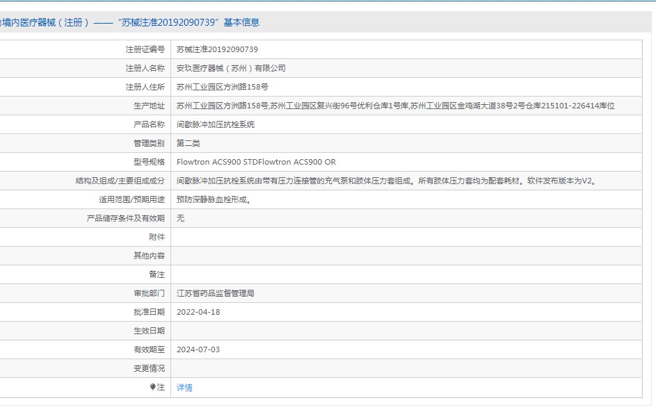Click the 有效期至 row label
This screenshot has width=656, height=412.
coord(149,349)
